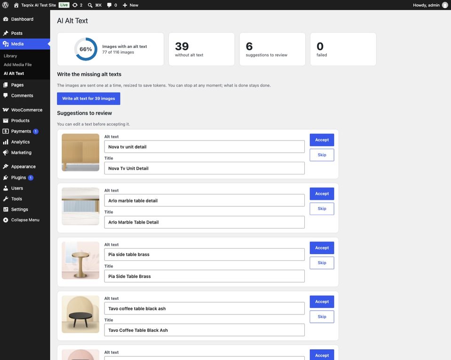Open the Payments menu item

25,131
